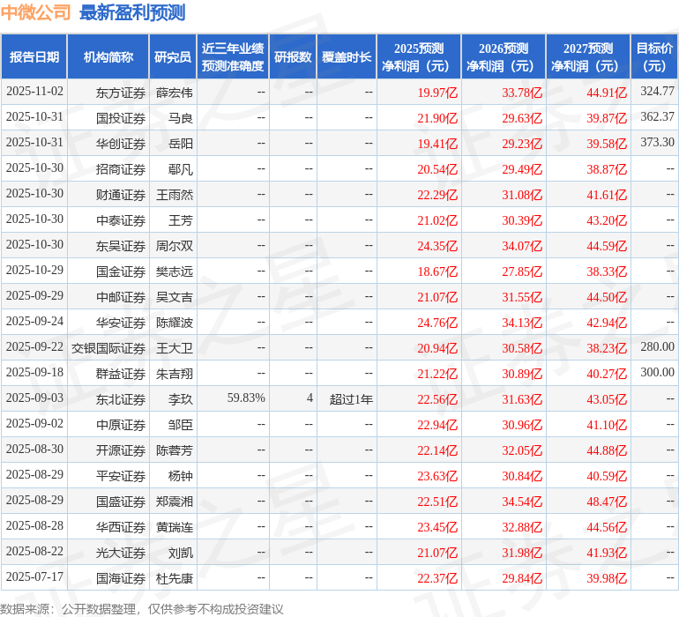Select the 报告日期 column header

point(34,57)
